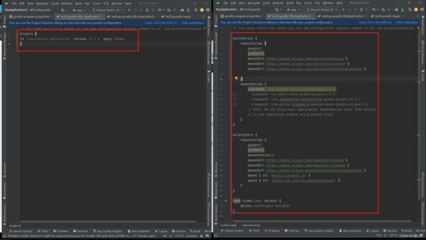Screen dimensions: 426x240
Task: Open app run configuration dropdown in left window
Action: click(79, 10)
